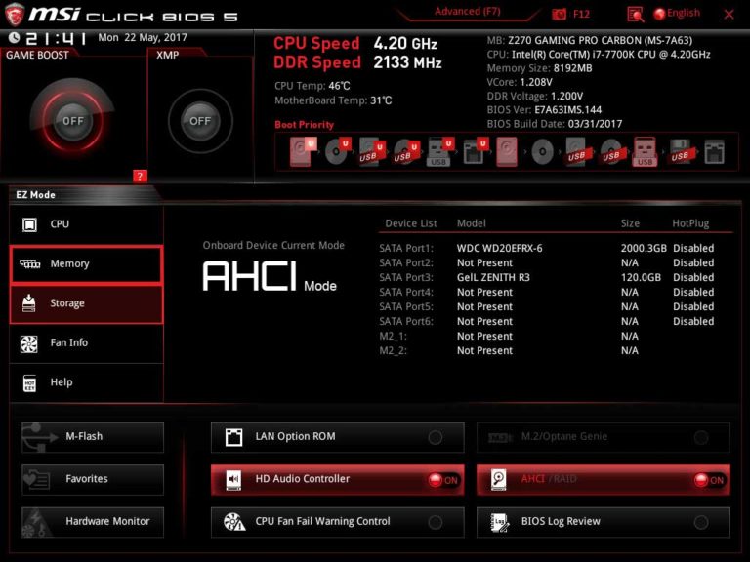Enable CPU Fan Fail Warning Control toggle
This screenshot has height=562, width=750.
(x=436, y=522)
